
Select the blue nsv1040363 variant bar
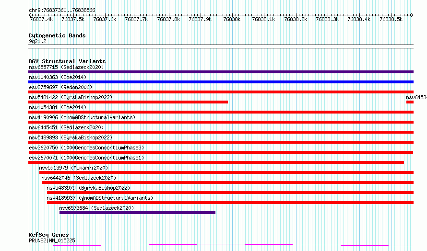(221, 82)
